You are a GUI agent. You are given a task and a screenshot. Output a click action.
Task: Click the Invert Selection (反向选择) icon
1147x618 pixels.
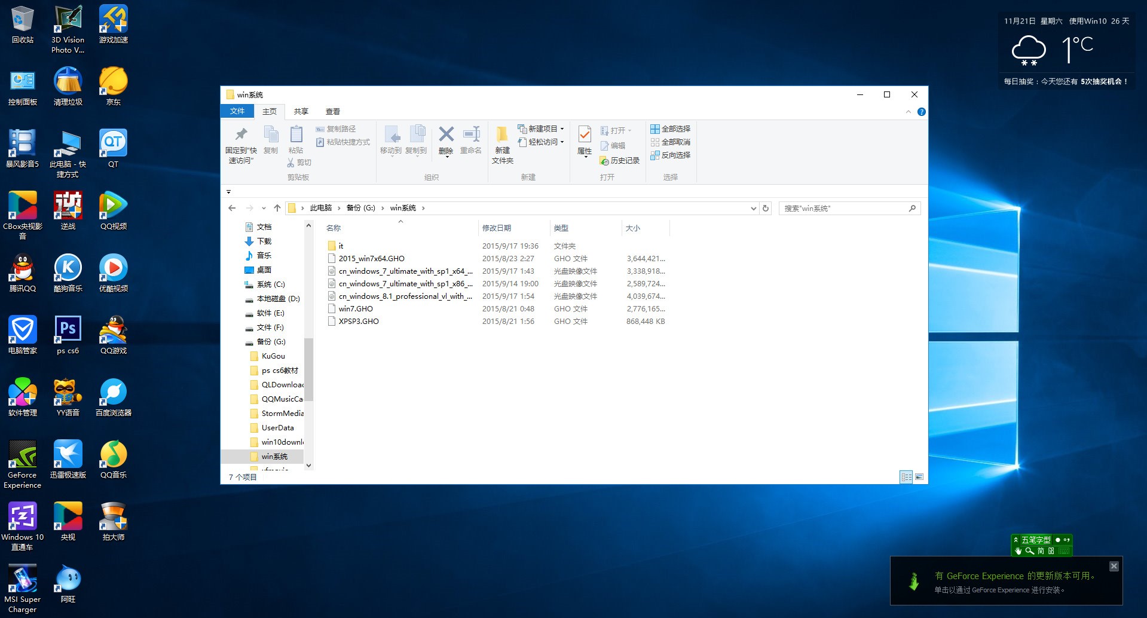(655, 155)
